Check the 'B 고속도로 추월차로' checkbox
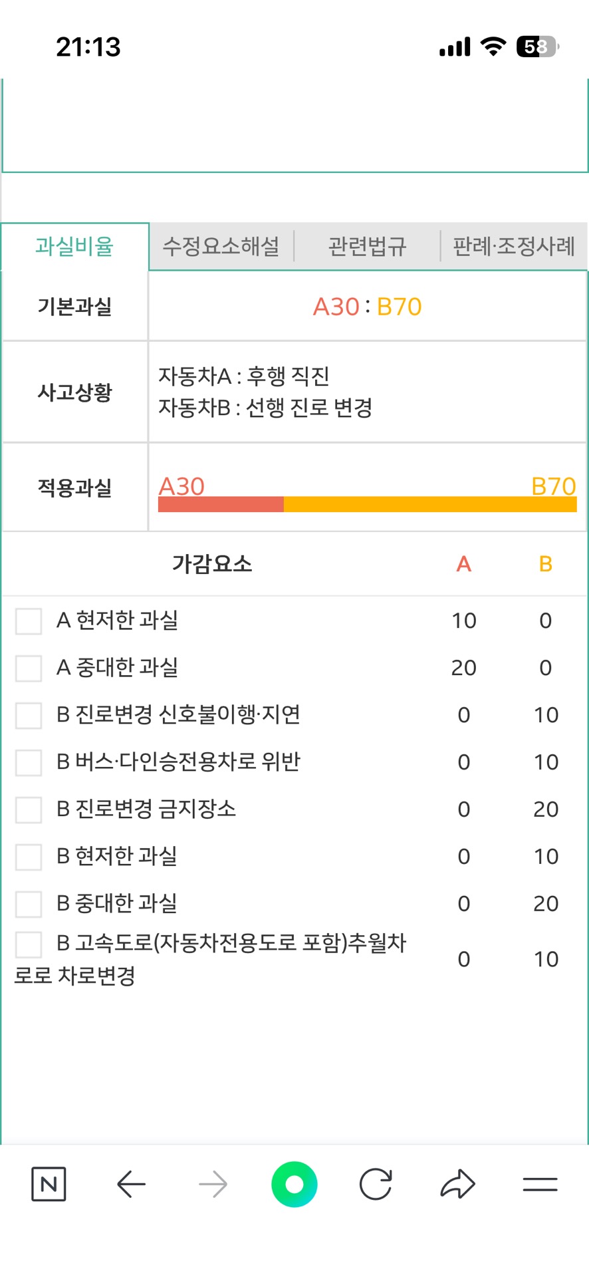The height and width of the screenshot is (1277, 589). pyautogui.click(x=29, y=944)
